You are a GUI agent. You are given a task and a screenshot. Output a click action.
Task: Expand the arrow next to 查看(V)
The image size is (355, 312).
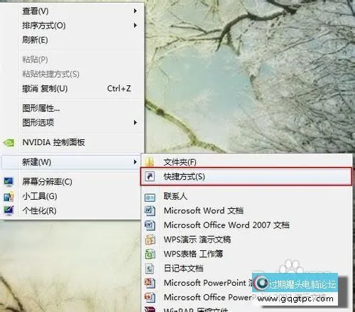(135, 11)
